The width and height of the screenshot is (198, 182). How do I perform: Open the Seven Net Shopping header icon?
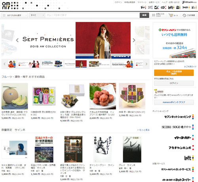coord(143,8)
